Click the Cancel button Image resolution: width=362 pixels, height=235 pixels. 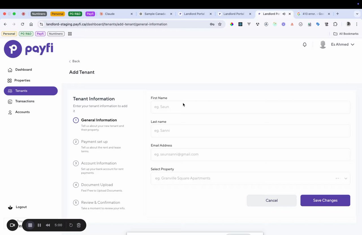tap(271, 200)
